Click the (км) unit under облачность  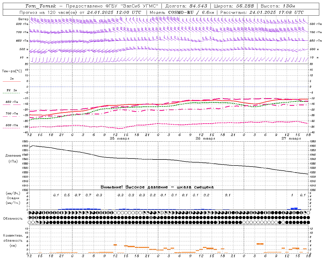point(13,245)
